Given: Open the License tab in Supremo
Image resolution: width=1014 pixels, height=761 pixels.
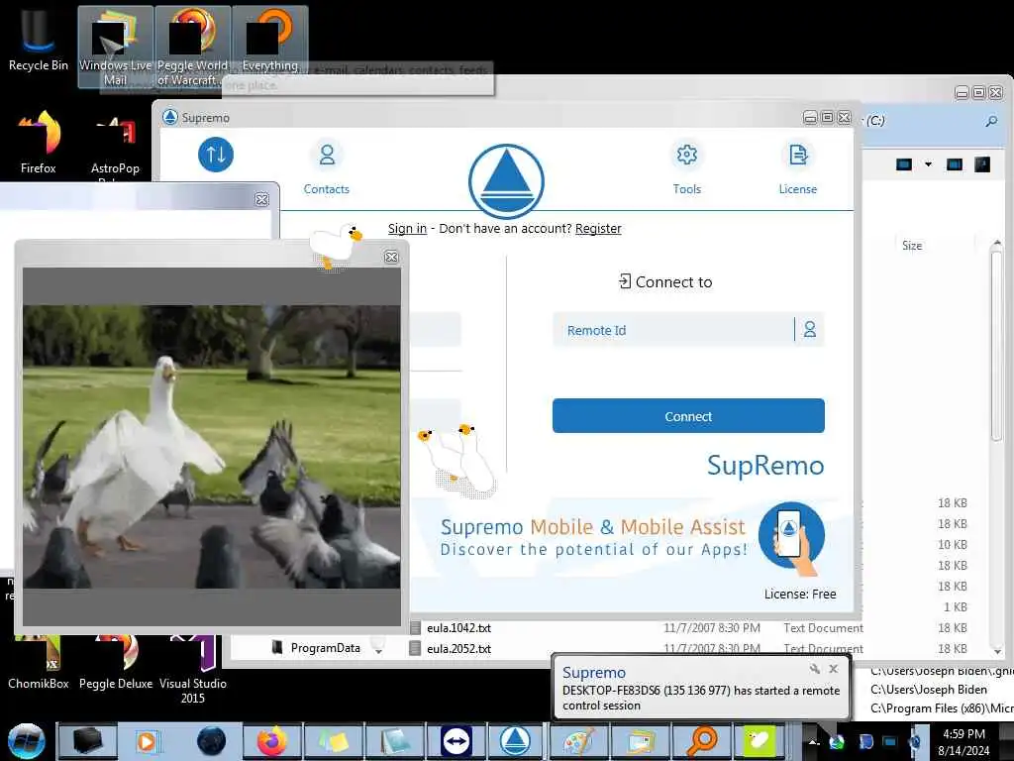Looking at the screenshot, I should pyautogui.click(x=797, y=168).
